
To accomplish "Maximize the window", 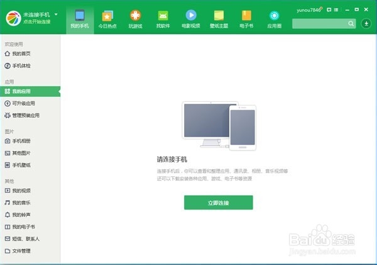I will point(356,9).
